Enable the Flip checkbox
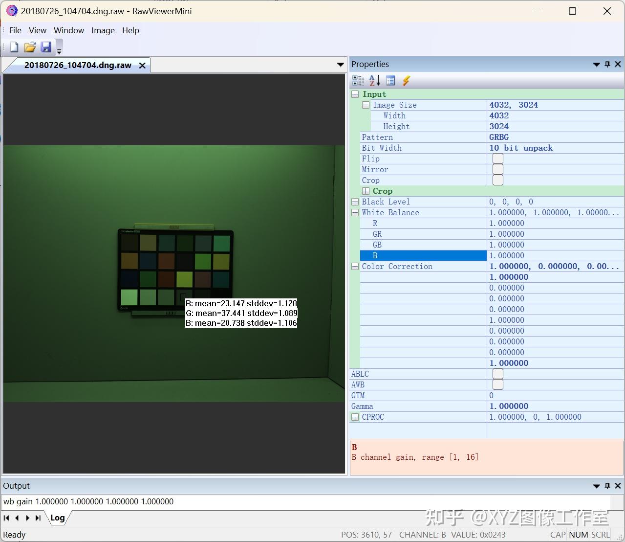625x542 pixels. pos(497,158)
